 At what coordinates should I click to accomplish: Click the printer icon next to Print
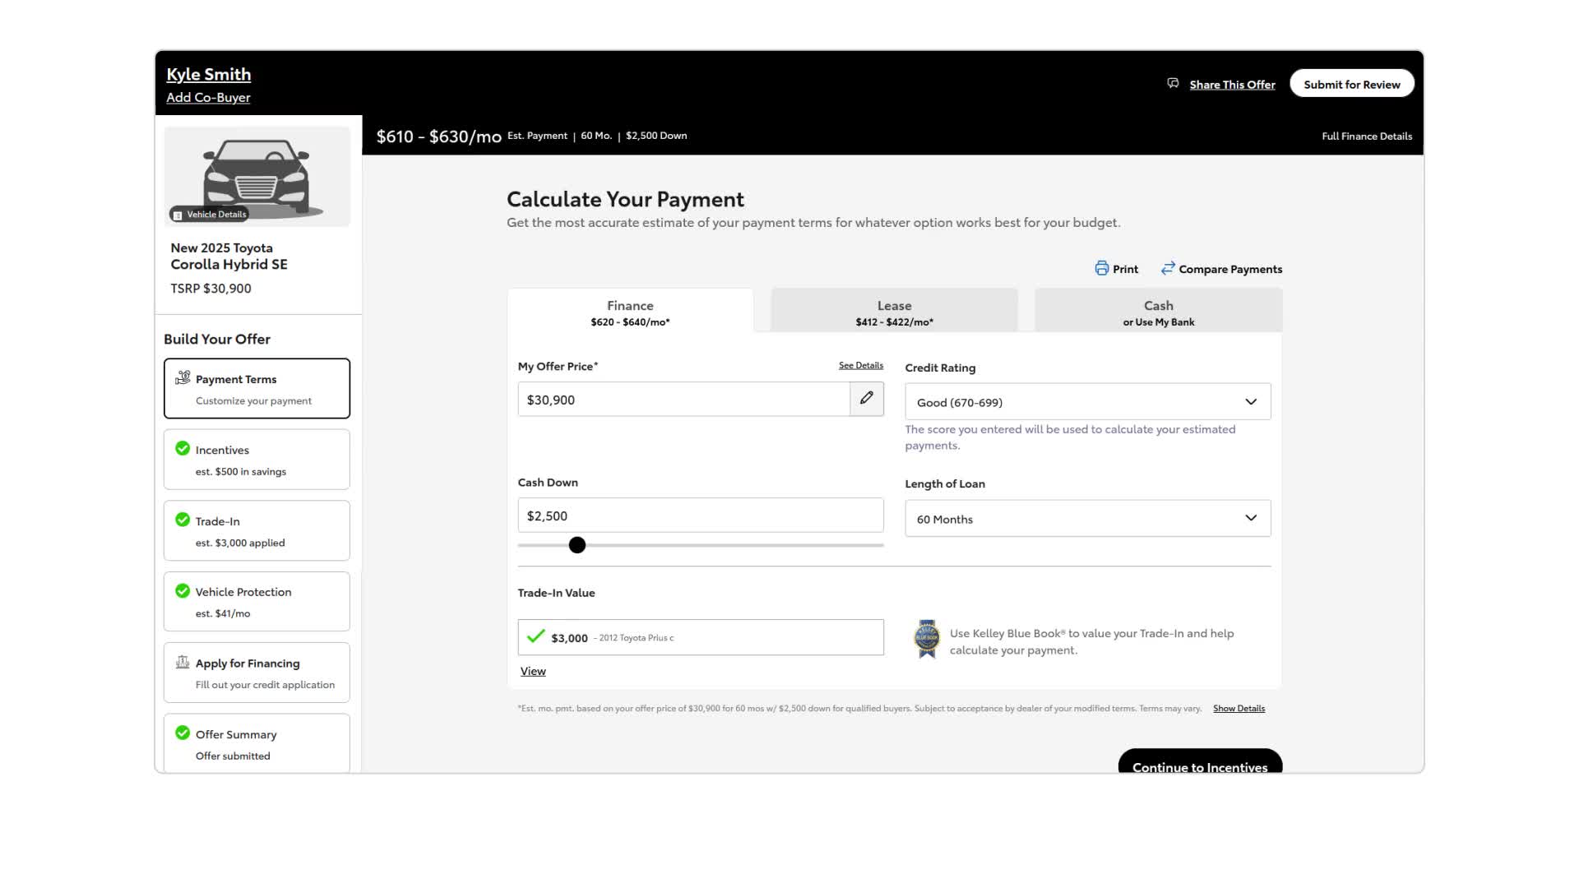point(1101,269)
